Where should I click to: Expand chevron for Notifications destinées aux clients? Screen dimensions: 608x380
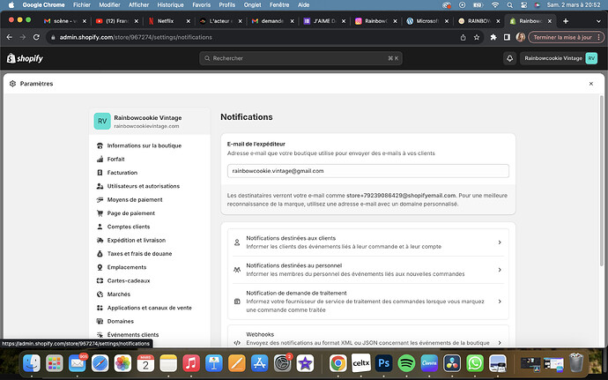point(500,242)
